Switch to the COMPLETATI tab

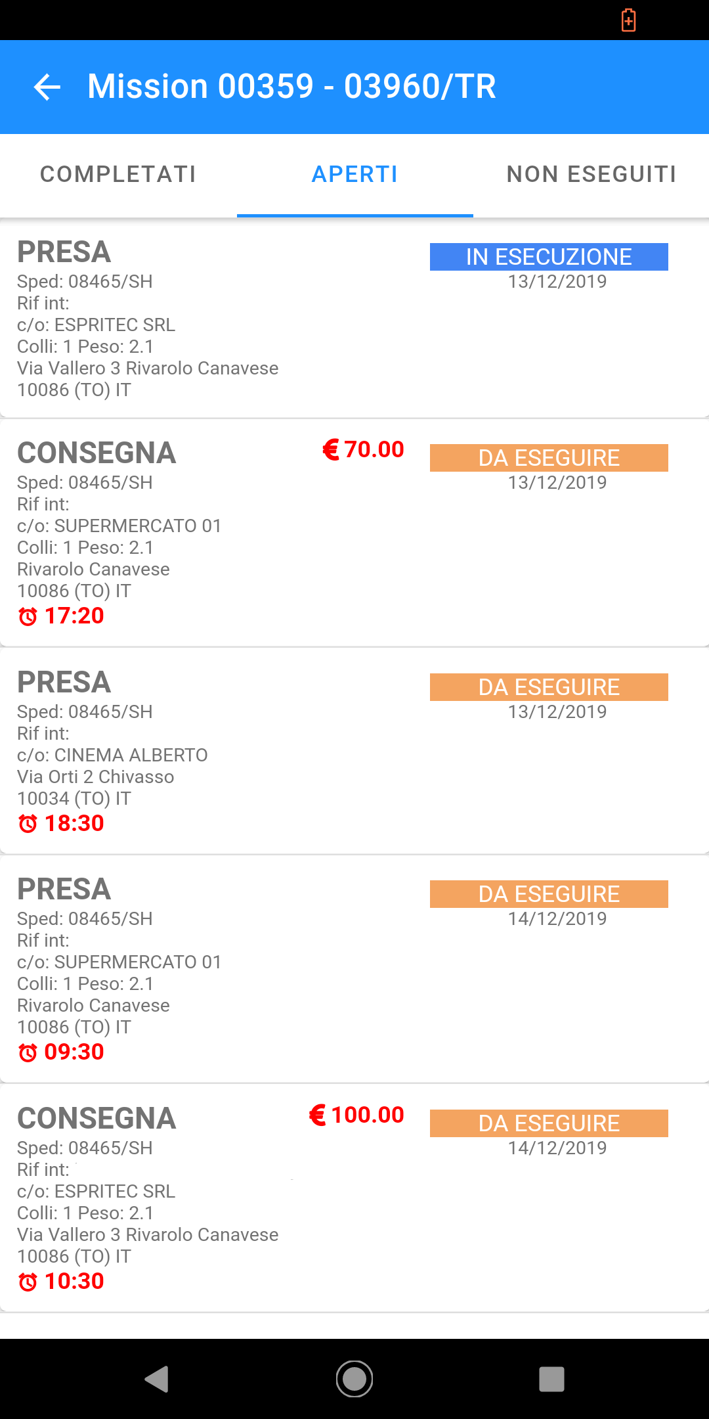point(118,175)
